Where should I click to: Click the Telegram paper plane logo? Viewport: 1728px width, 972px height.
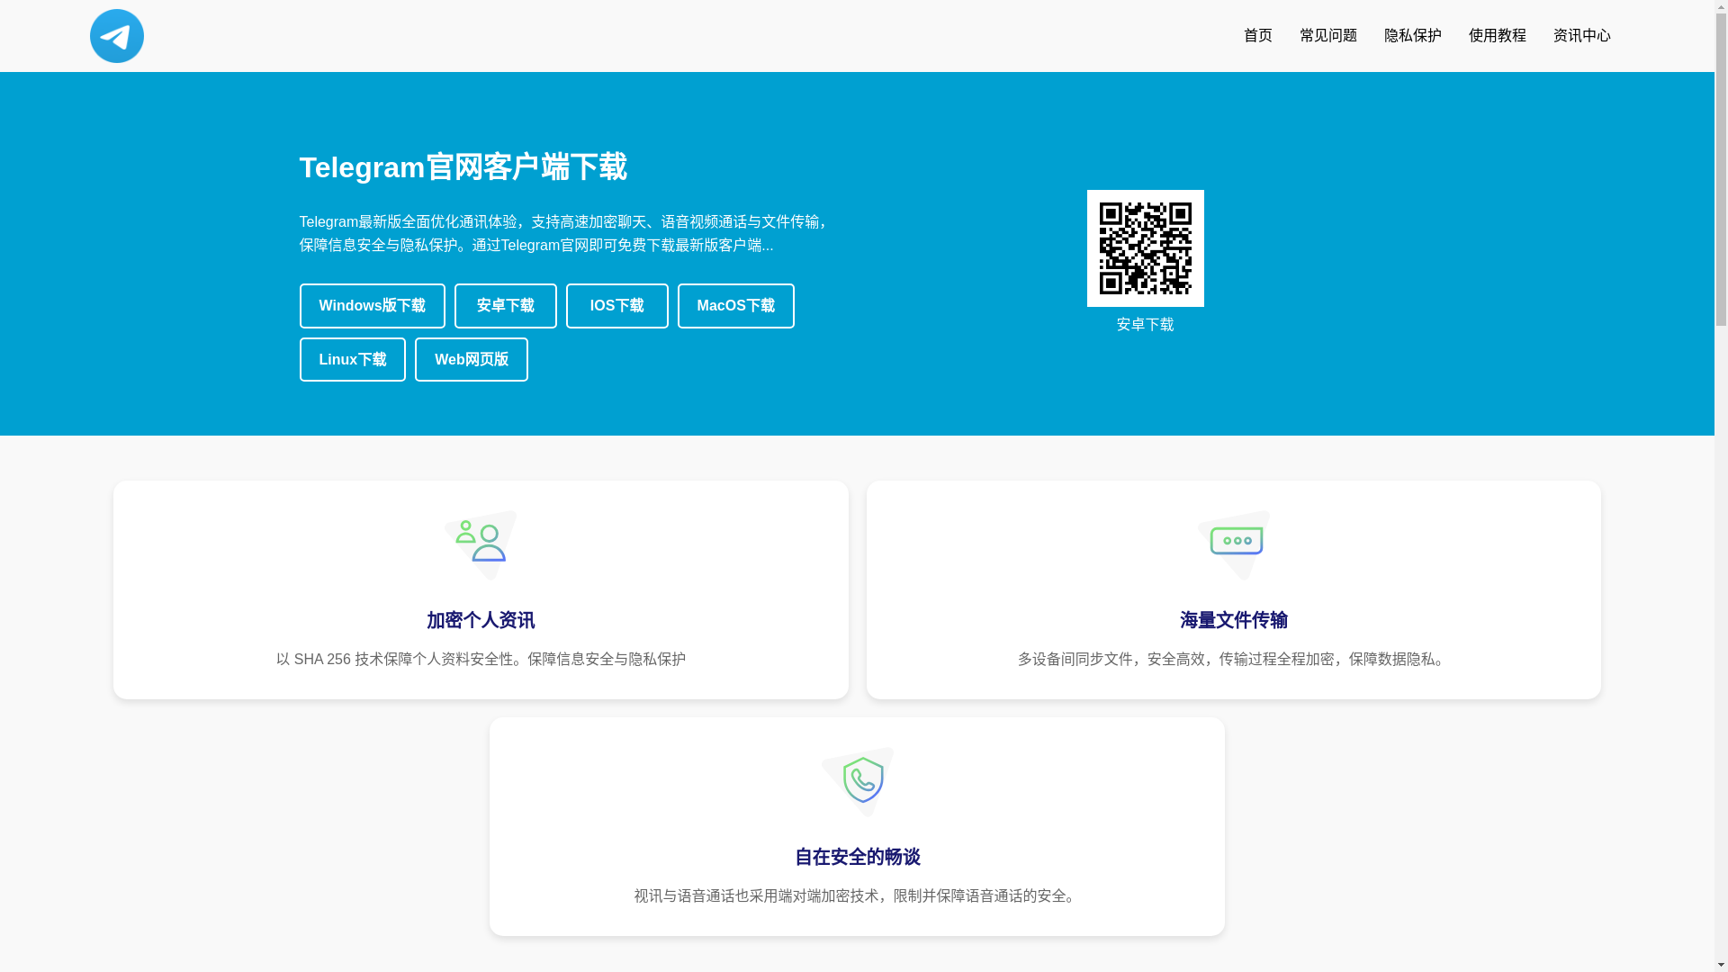(117, 36)
